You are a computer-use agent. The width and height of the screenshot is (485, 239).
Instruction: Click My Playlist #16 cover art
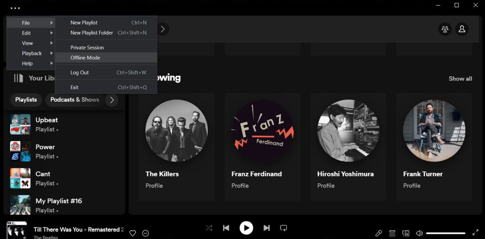pyautogui.click(x=20, y=205)
